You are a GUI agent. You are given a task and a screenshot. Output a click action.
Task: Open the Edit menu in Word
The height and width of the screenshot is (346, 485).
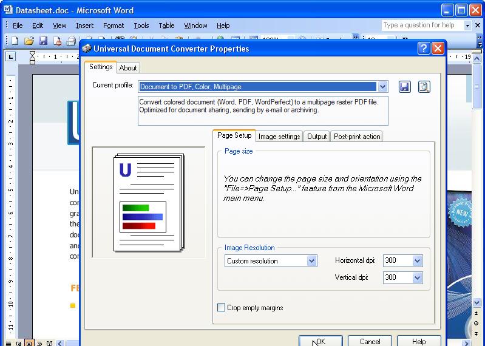click(x=38, y=25)
